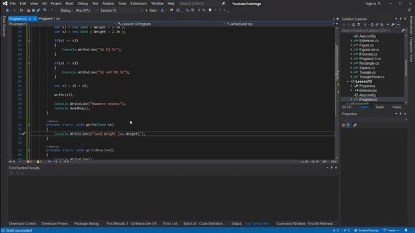Click the warning count indicator below the editor
The height and width of the screenshot is (233, 415).
pyautogui.click(x=39, y=162)
